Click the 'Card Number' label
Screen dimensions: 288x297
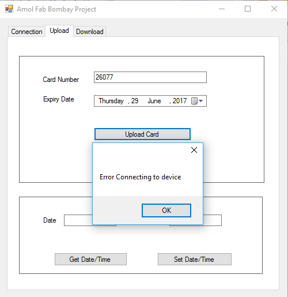click(x=60, y=80)
